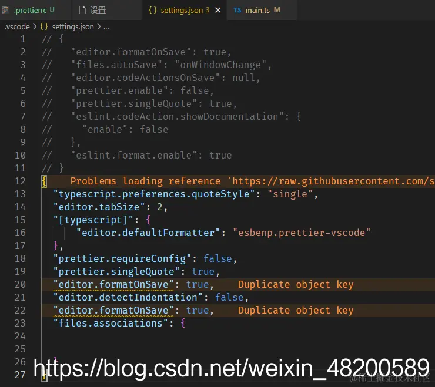Image resolution: width=435 pixels, height=387 pixels.
Task: Click the chevron after settings.json breadcrumb
Action: pos(99,26)
